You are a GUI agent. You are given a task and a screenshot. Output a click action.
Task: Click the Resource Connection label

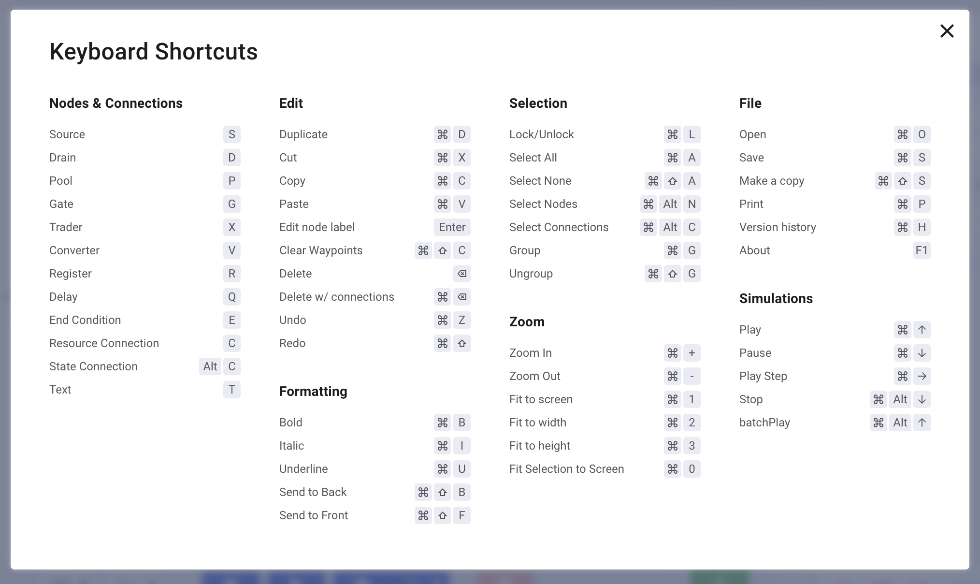pyautogui.click(x=104, y=343)
